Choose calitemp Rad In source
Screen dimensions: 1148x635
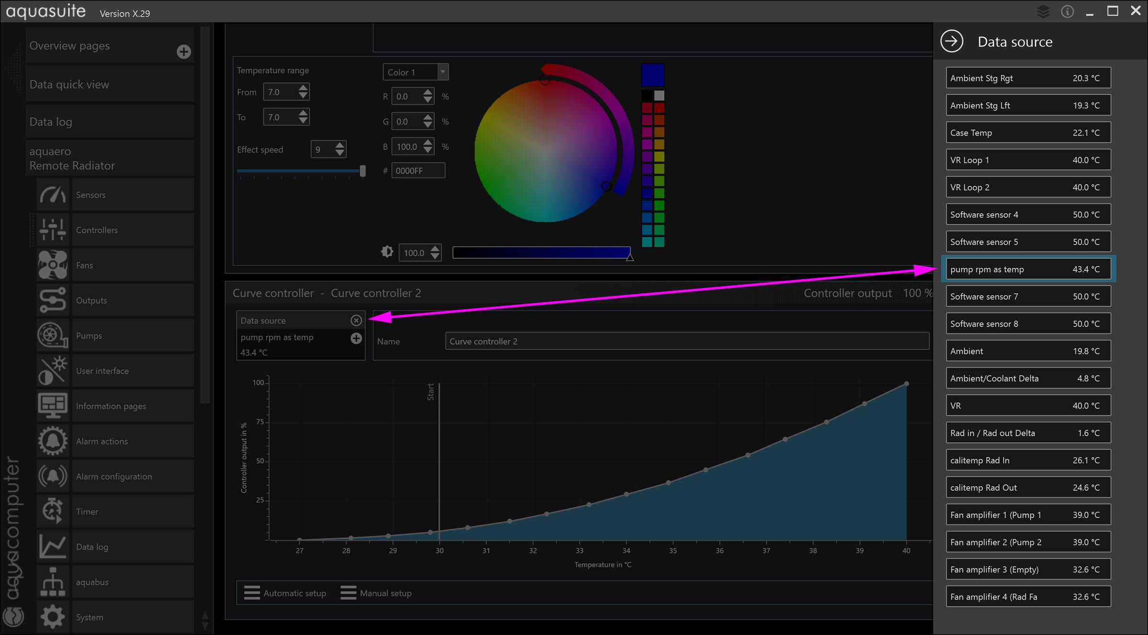[x=1028, y=460]
